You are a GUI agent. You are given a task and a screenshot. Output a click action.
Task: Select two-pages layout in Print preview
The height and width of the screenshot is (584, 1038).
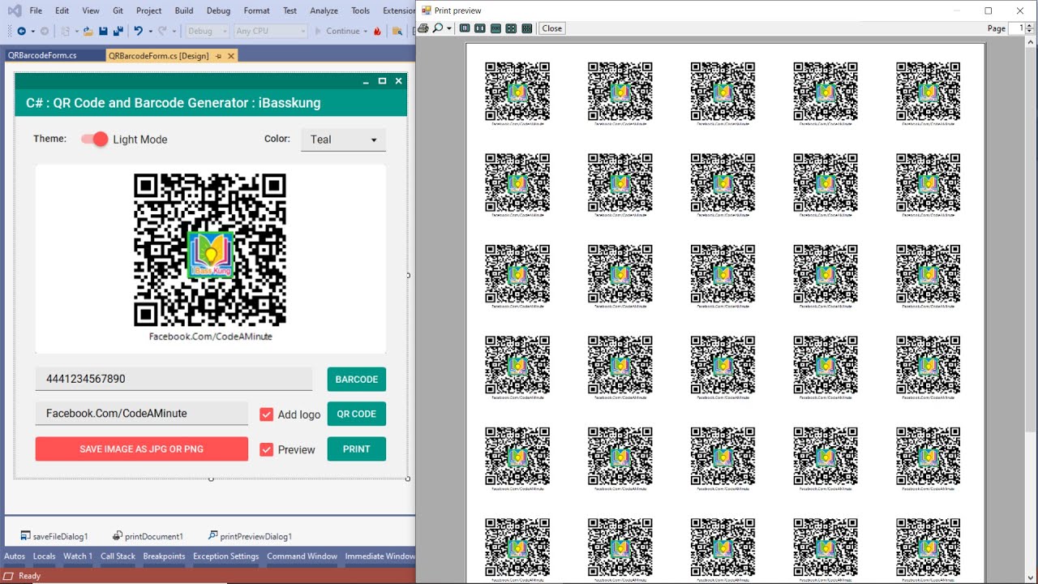coord(480,28)
